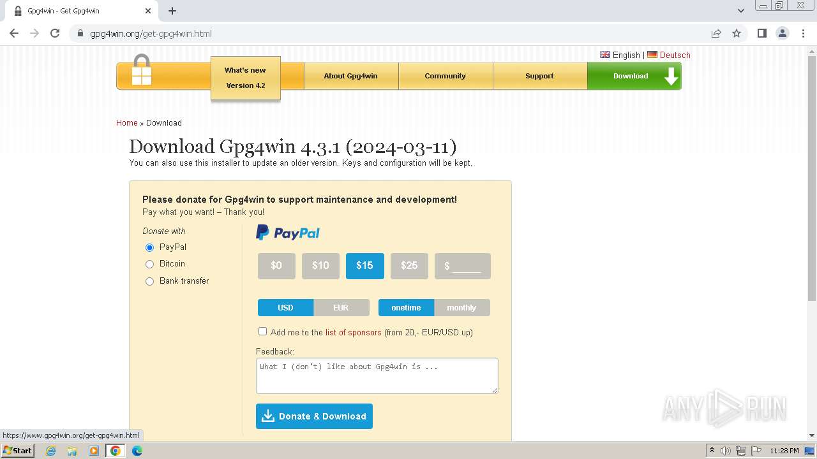Click the padlock site info icon
Screen dimensions: 817x459
[x=80, y=34]
